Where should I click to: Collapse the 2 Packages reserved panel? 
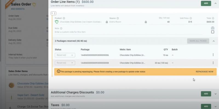point(214,41)
